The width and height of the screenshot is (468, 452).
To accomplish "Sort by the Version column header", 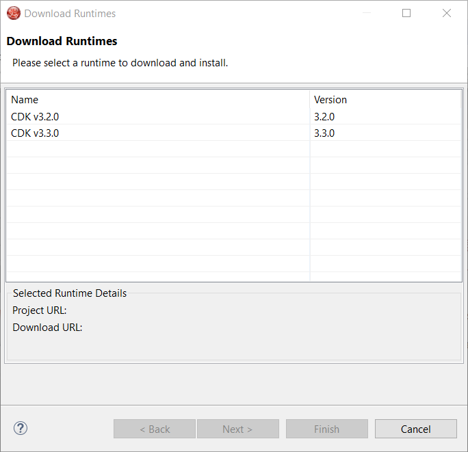I will click(x=330, y=100).
